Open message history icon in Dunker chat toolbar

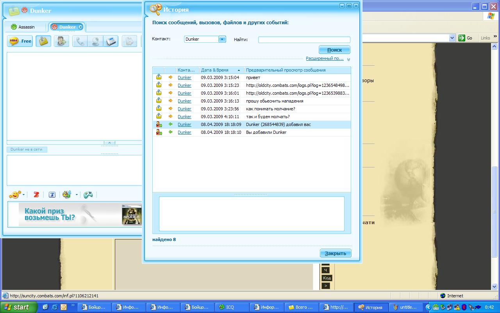tap(43, 41)
